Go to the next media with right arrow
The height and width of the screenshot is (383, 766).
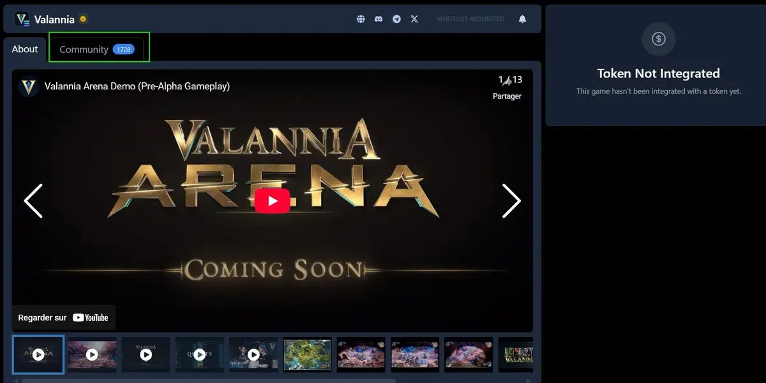(x=511, y=200)
